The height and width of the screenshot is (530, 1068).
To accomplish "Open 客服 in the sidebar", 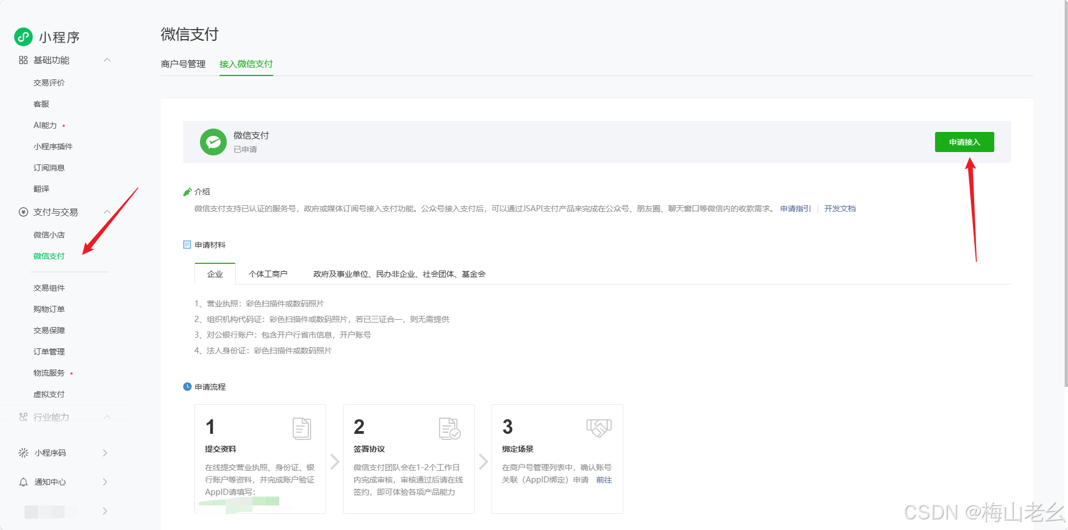I will [41, 104].
